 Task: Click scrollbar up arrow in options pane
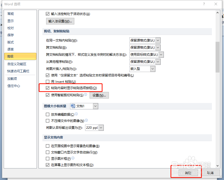click(217, 13)
